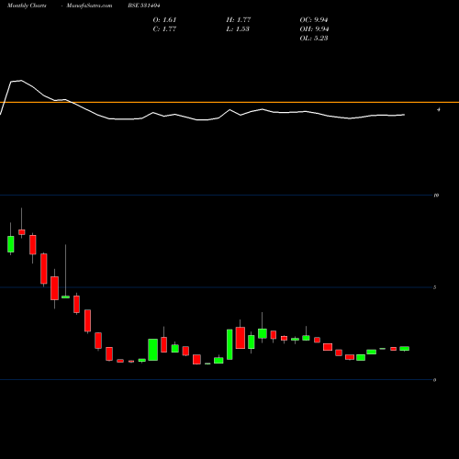Click the C: 1.77 close value
This screenshot has height=459, width=459.
(x=164, y=29)
